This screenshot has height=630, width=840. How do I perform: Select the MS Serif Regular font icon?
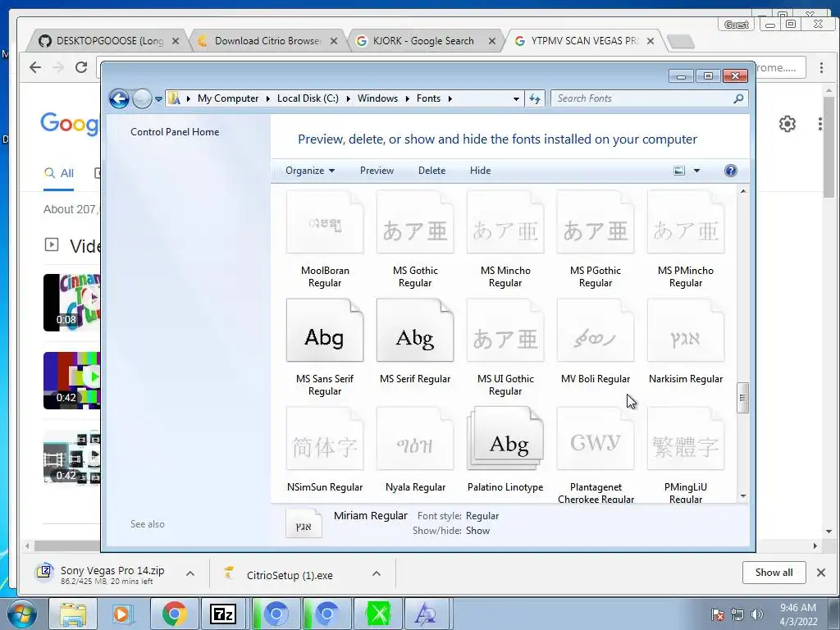[x=415, y=331]
